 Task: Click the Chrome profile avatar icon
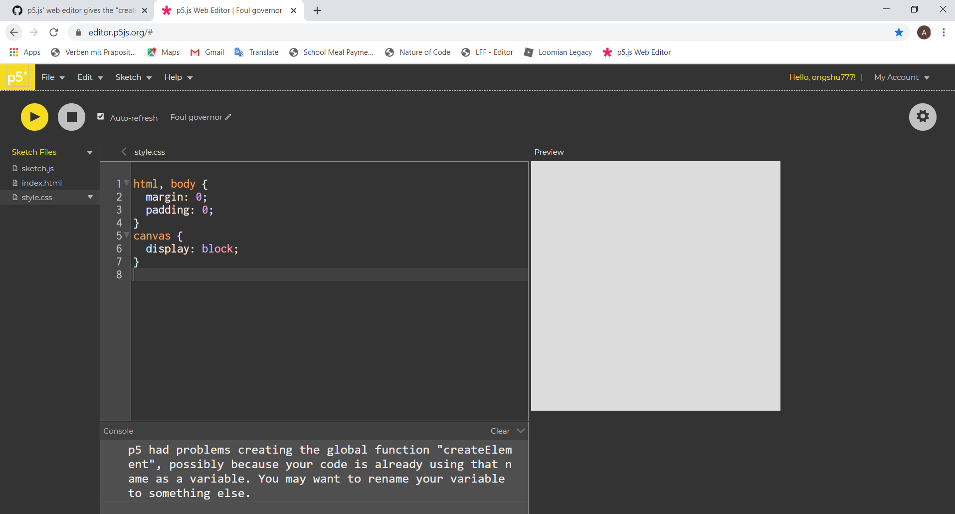pos(924,32)
